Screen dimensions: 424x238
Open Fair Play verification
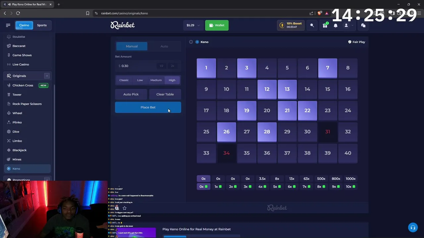tap(356, 42)
